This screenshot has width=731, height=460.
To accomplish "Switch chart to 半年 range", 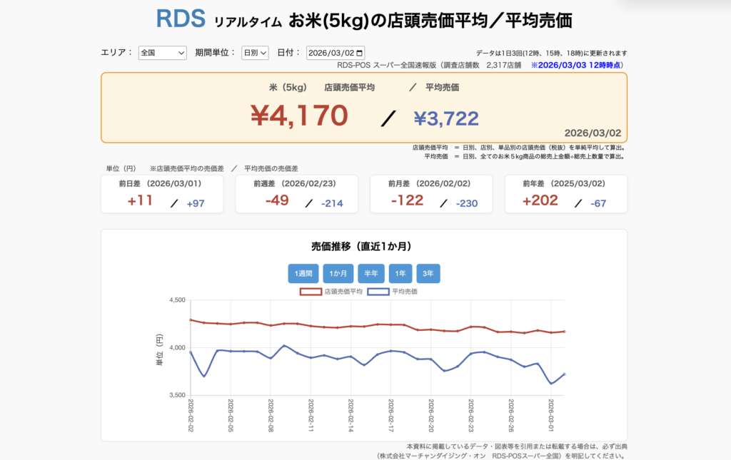I will [371, 273].
